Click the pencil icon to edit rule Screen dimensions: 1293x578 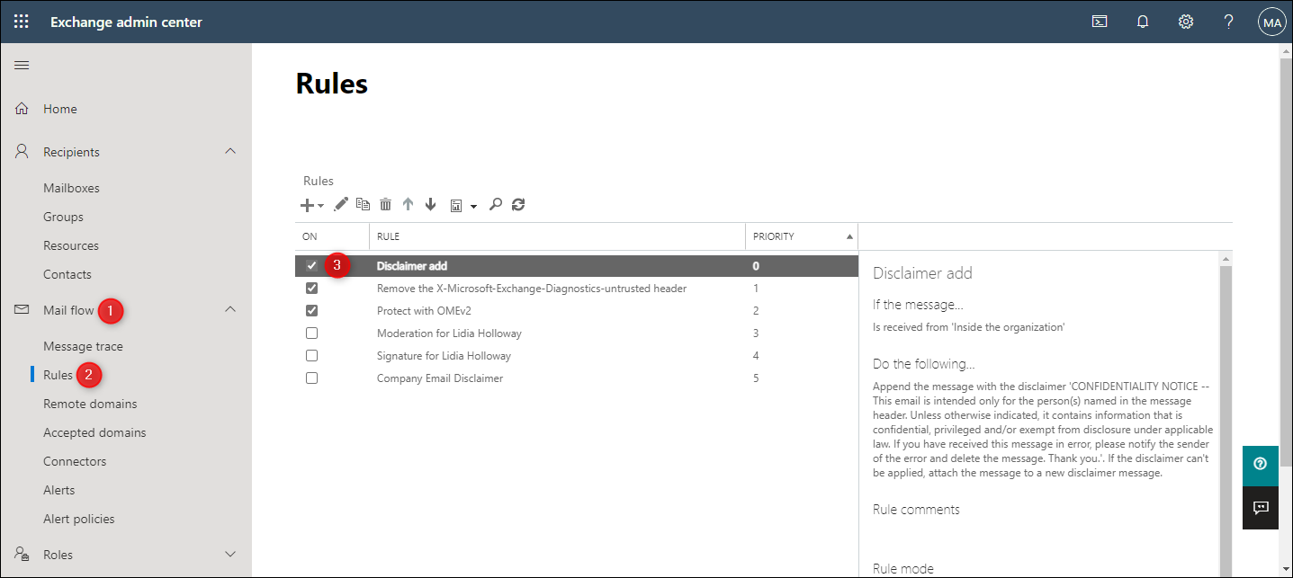click(x=340, y=205)
